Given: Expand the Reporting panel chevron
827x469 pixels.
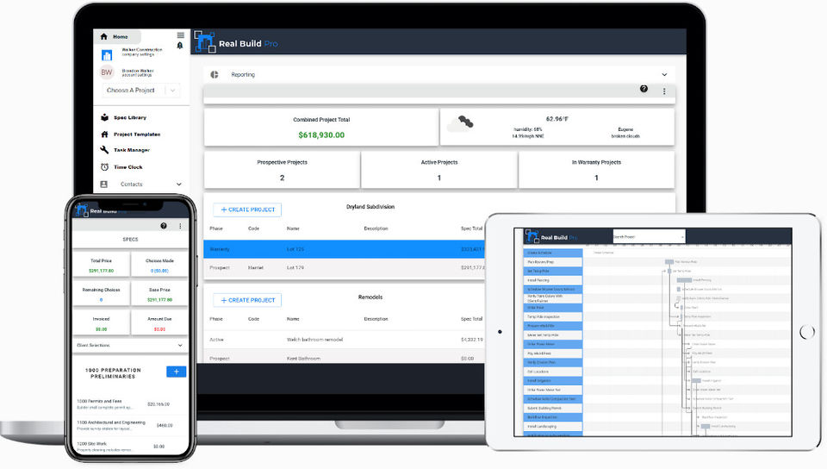Looking at the screenshot, I should [x=664, y=74].
